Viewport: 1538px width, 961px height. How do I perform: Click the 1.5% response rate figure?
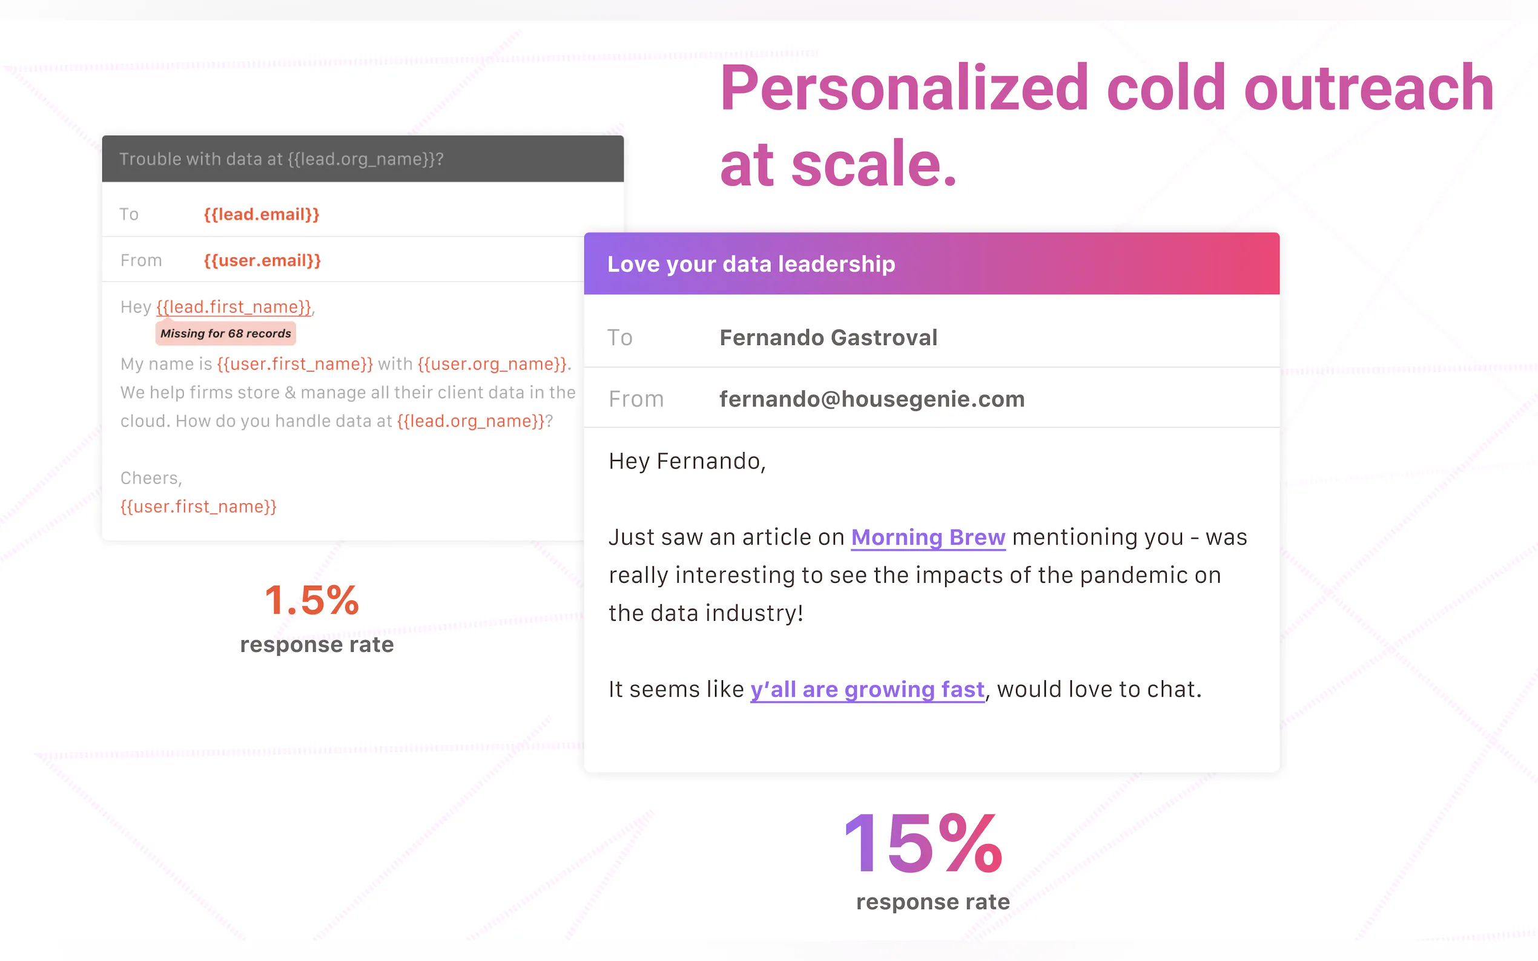click(312, 600)
